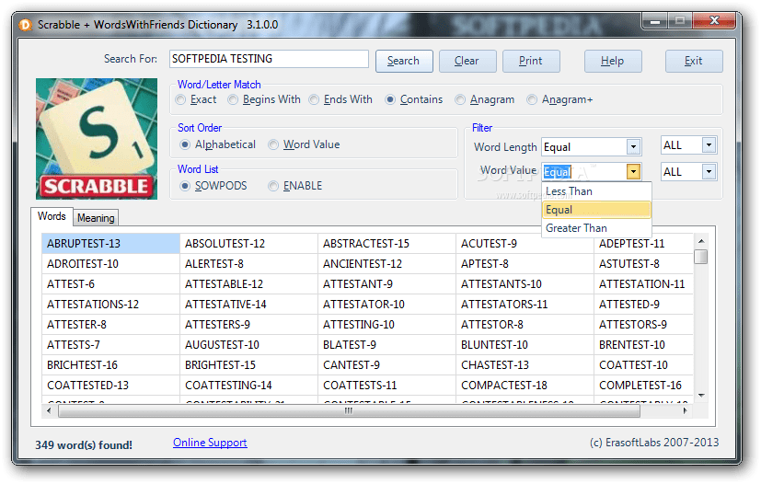Image resolution: width=761 pixels, height=484 pixels.
Task: Choose Less Than from the dropdown list
Action: pos(596,191)
